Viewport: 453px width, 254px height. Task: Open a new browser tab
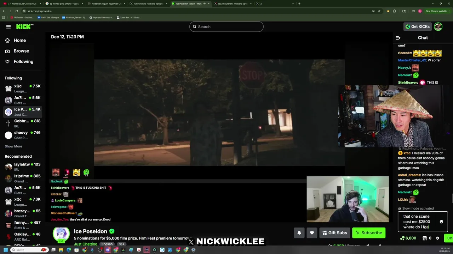tap(299, 4)
